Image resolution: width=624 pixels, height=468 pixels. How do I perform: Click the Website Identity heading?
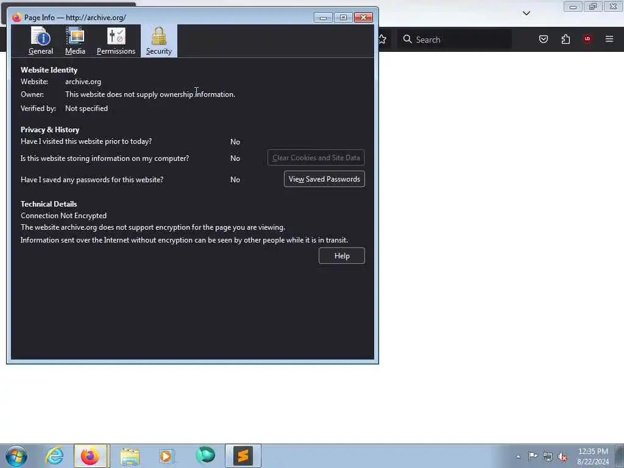coord(49,69)
